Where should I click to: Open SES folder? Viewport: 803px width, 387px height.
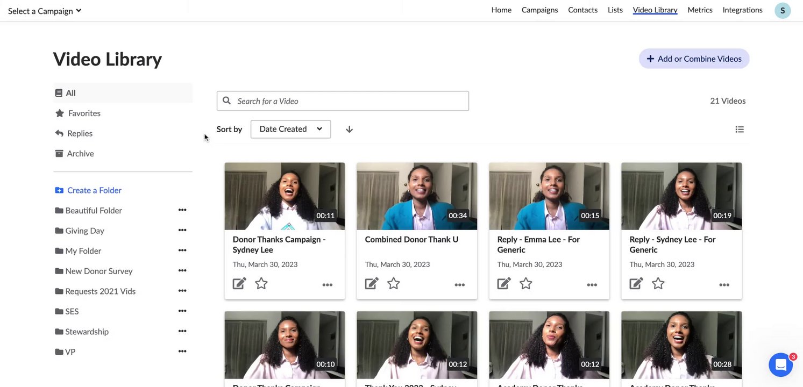(x=67, y=311)
